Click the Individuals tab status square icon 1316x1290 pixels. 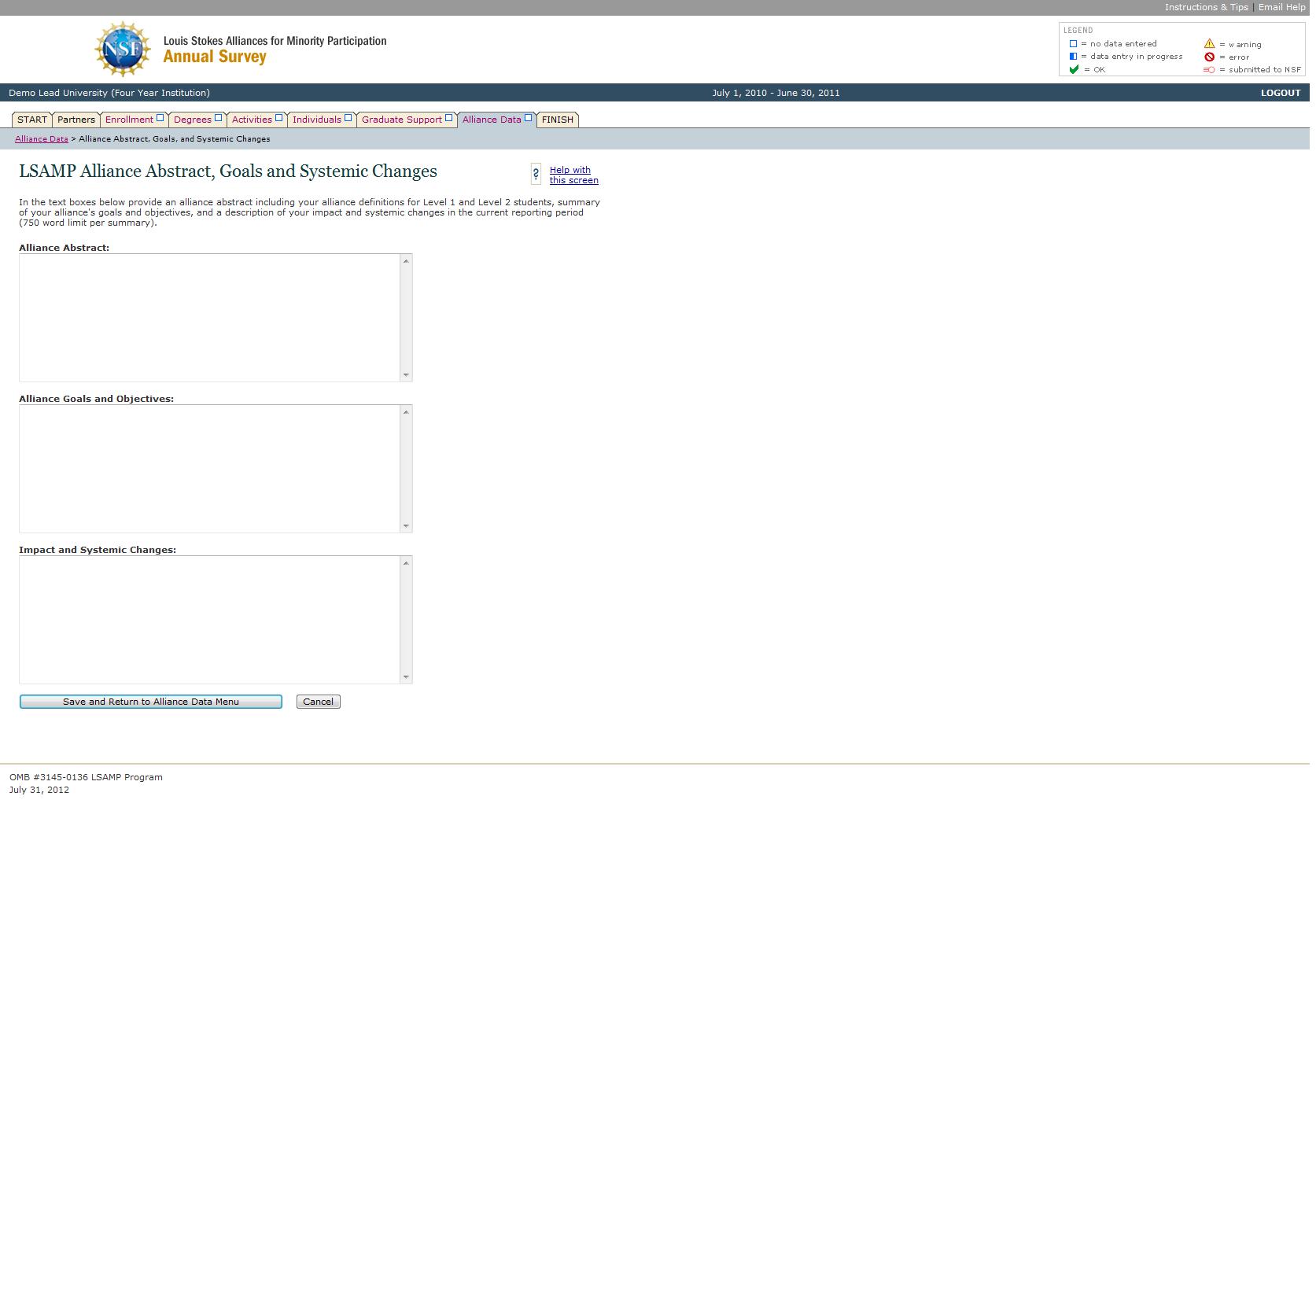(x=348, y=118)
